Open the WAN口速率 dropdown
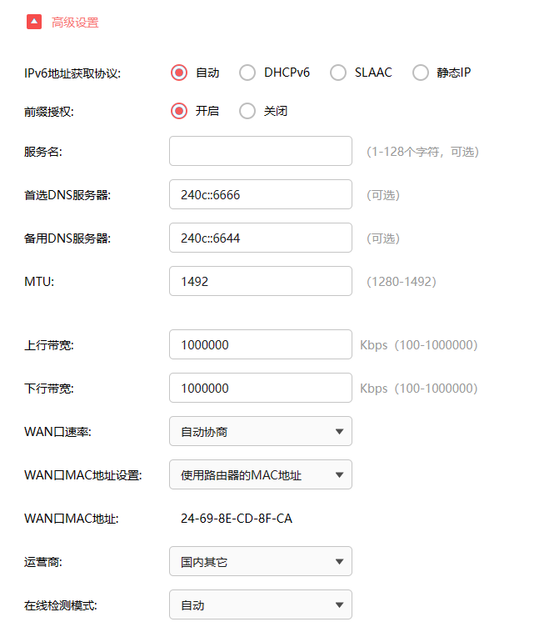The width and height of the screenshot is (534, 632). [x=260, y=431]
